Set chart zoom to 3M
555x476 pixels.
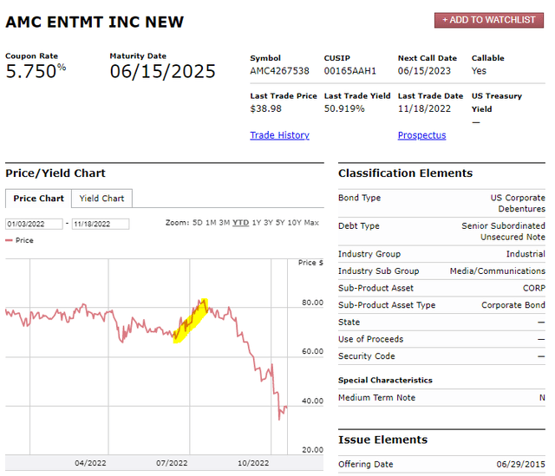[225, 223]
